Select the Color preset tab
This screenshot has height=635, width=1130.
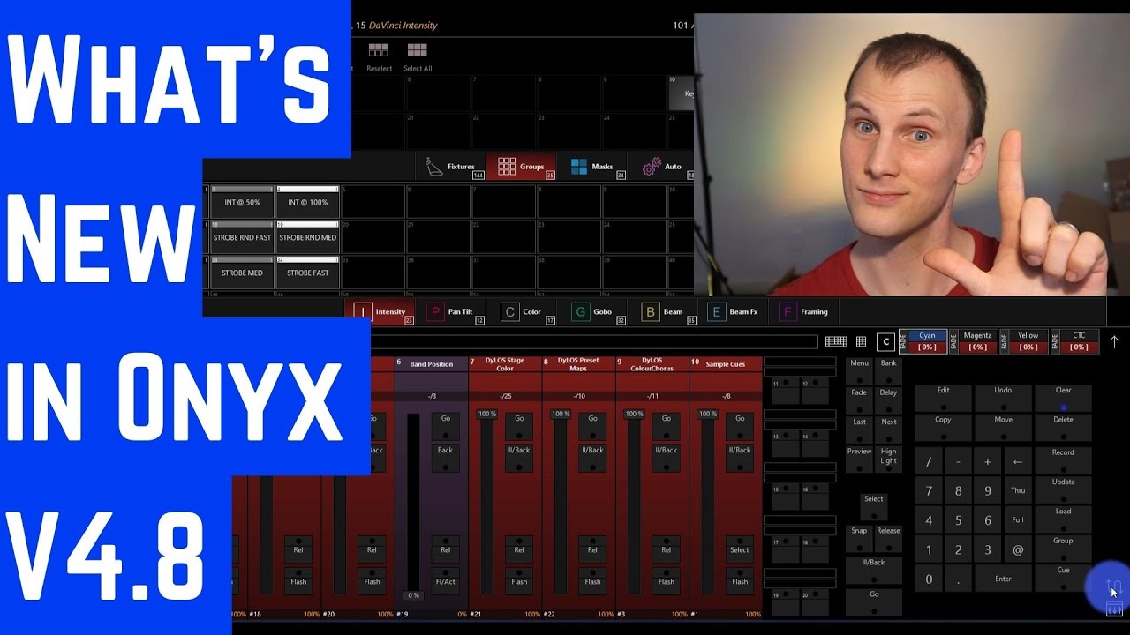point(521,311)
